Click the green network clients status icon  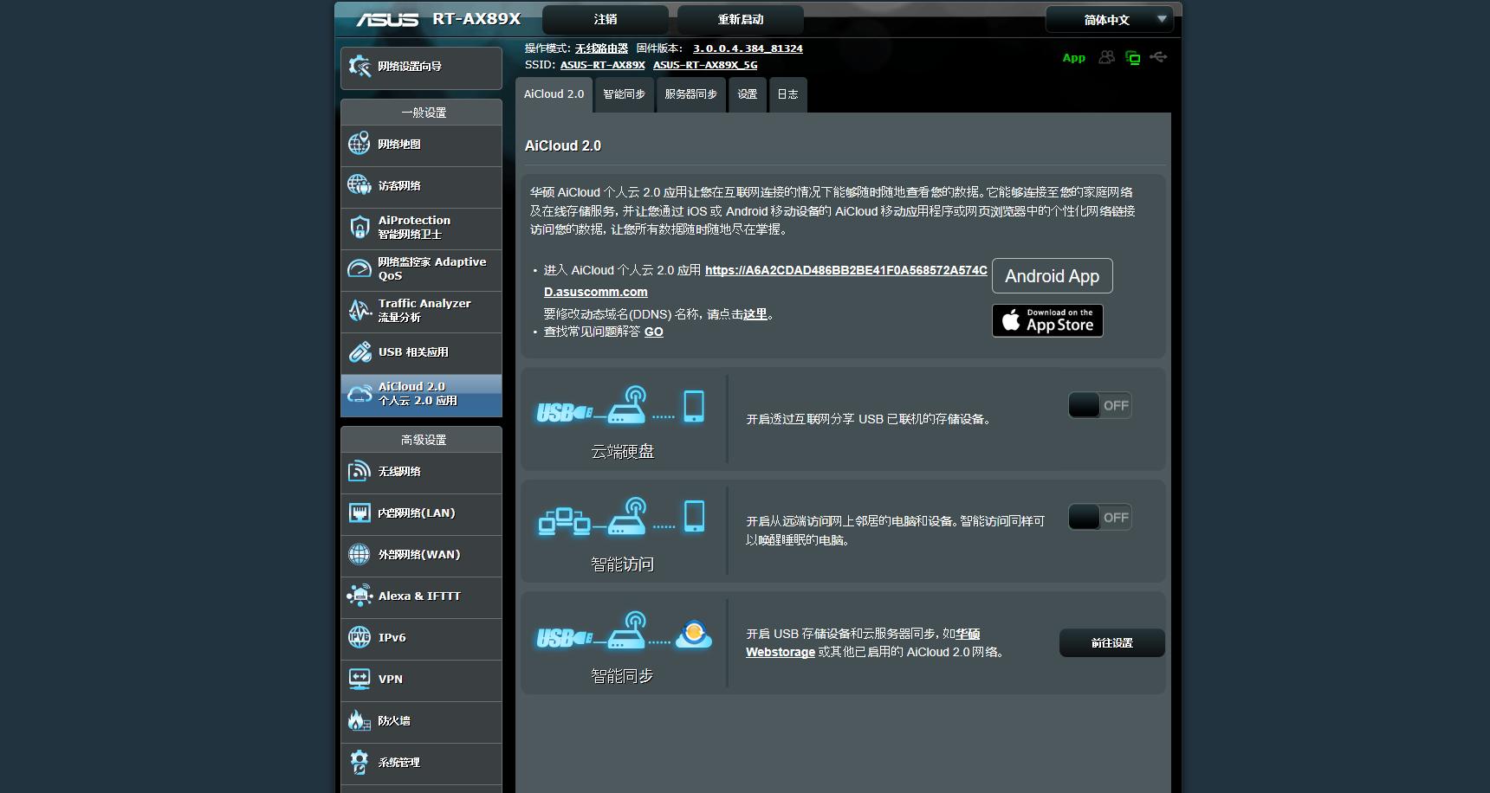tap(1132, 57)
